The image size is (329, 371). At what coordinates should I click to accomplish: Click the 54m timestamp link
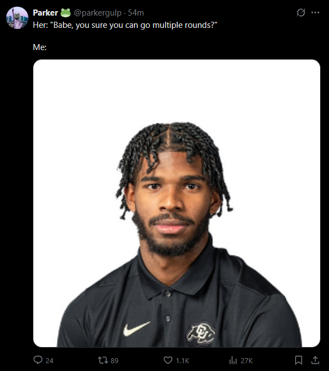pos(136,13)
